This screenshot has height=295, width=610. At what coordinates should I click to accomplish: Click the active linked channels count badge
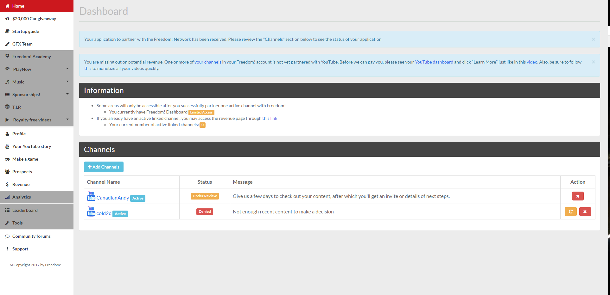[x=203, y=125]
